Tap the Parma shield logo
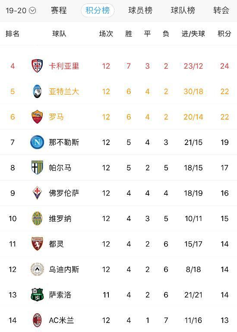 tap(37, 168)
